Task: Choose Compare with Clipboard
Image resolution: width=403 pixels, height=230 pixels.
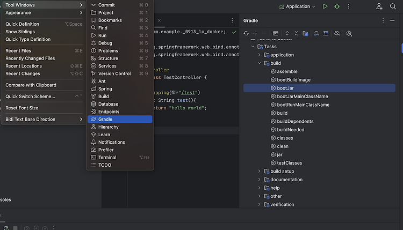Action: click(44, 85)
